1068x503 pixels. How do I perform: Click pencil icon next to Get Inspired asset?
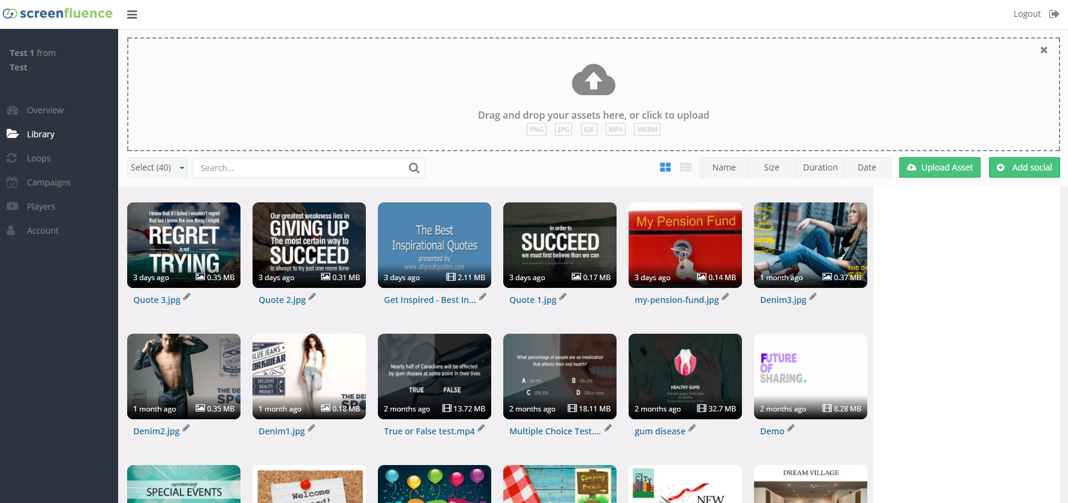pos(483,296)
